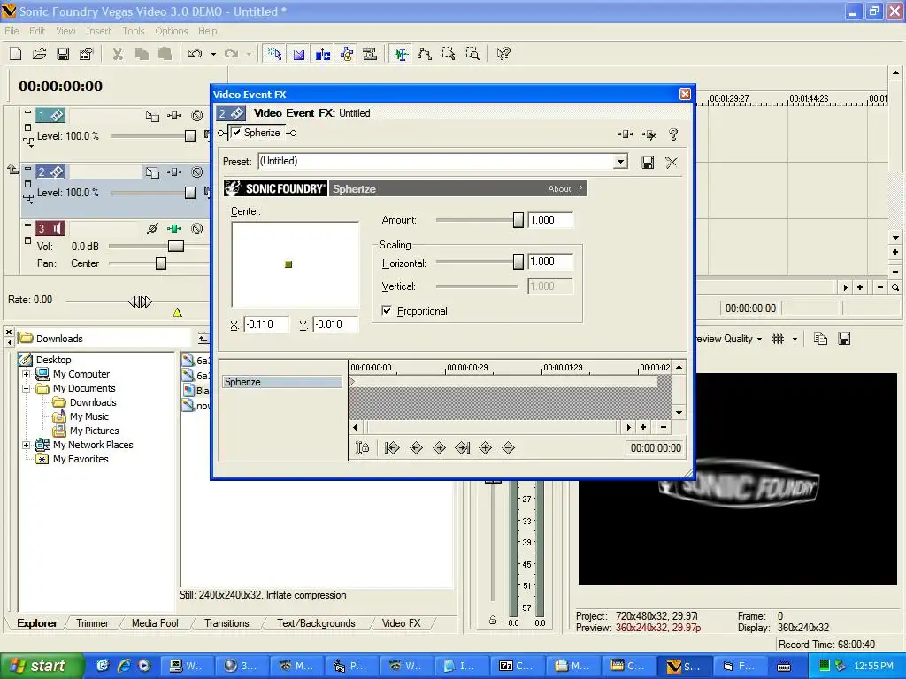This screenshot has width=906, height=679.
Task: Open the Insert menu
Action: (99, 31)
